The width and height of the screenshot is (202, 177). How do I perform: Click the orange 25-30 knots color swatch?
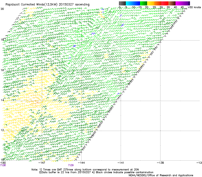[158, 3]
